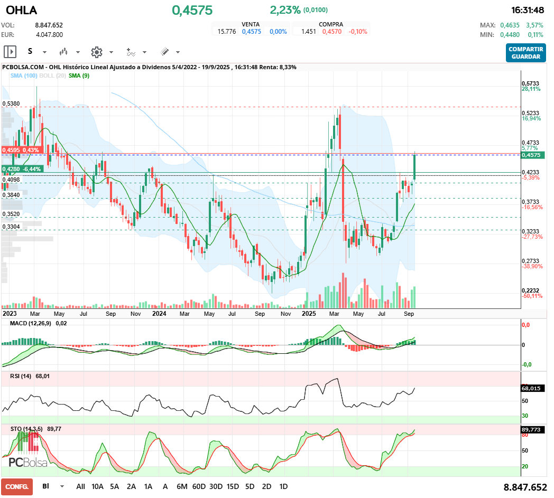Select the 5D time range
This screenshot has height=498, width=554.
click(x=250, y=486)
